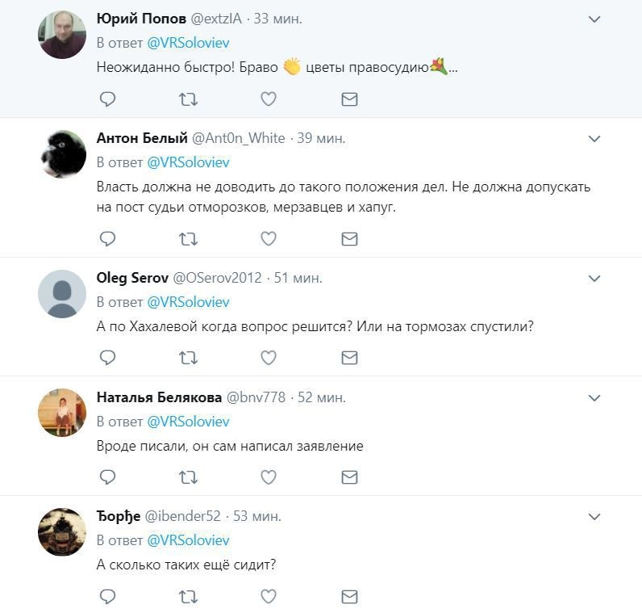Reply to Юрий Попов's tweet
This screenshot has width=642, height=613.
[x=107, y=99]
